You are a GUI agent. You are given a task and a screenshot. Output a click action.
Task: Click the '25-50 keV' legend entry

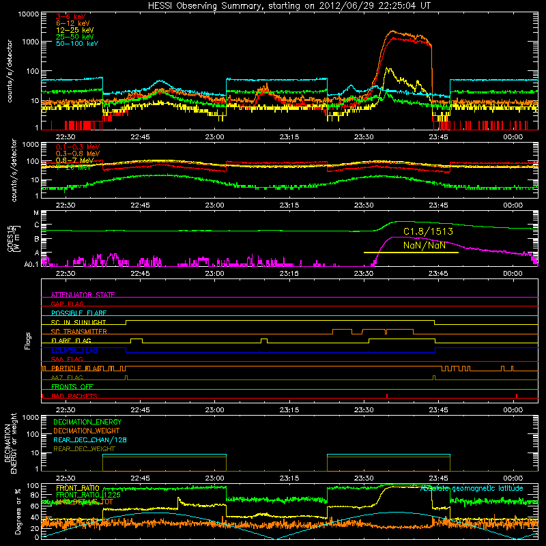click(75, 37)
